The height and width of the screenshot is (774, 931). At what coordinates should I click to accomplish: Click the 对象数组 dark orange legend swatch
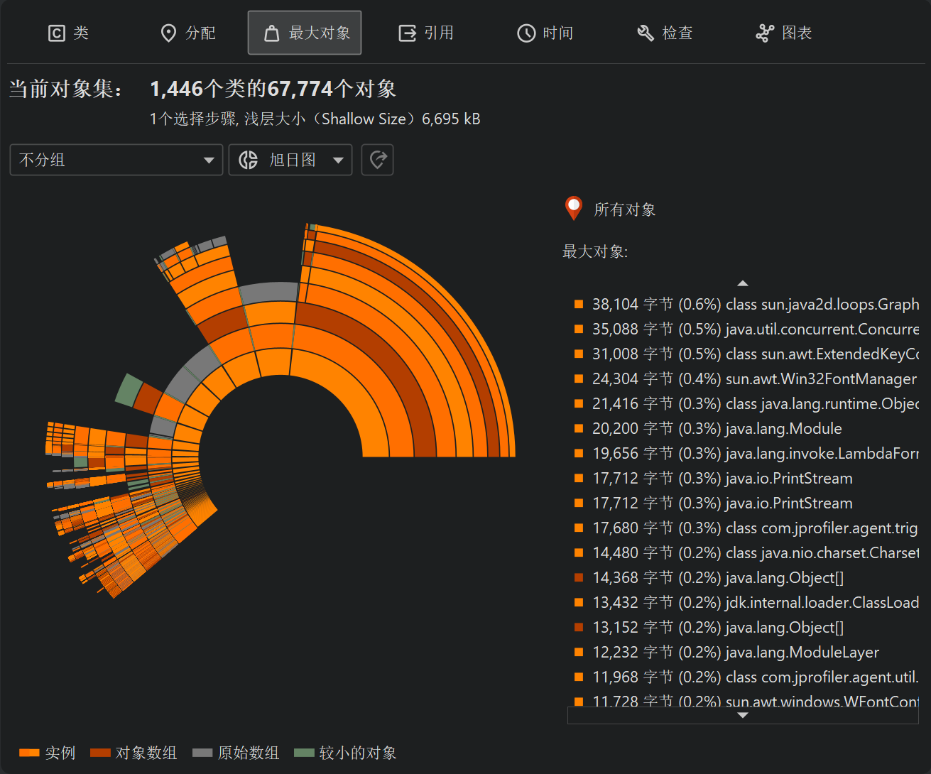(100, 753)
